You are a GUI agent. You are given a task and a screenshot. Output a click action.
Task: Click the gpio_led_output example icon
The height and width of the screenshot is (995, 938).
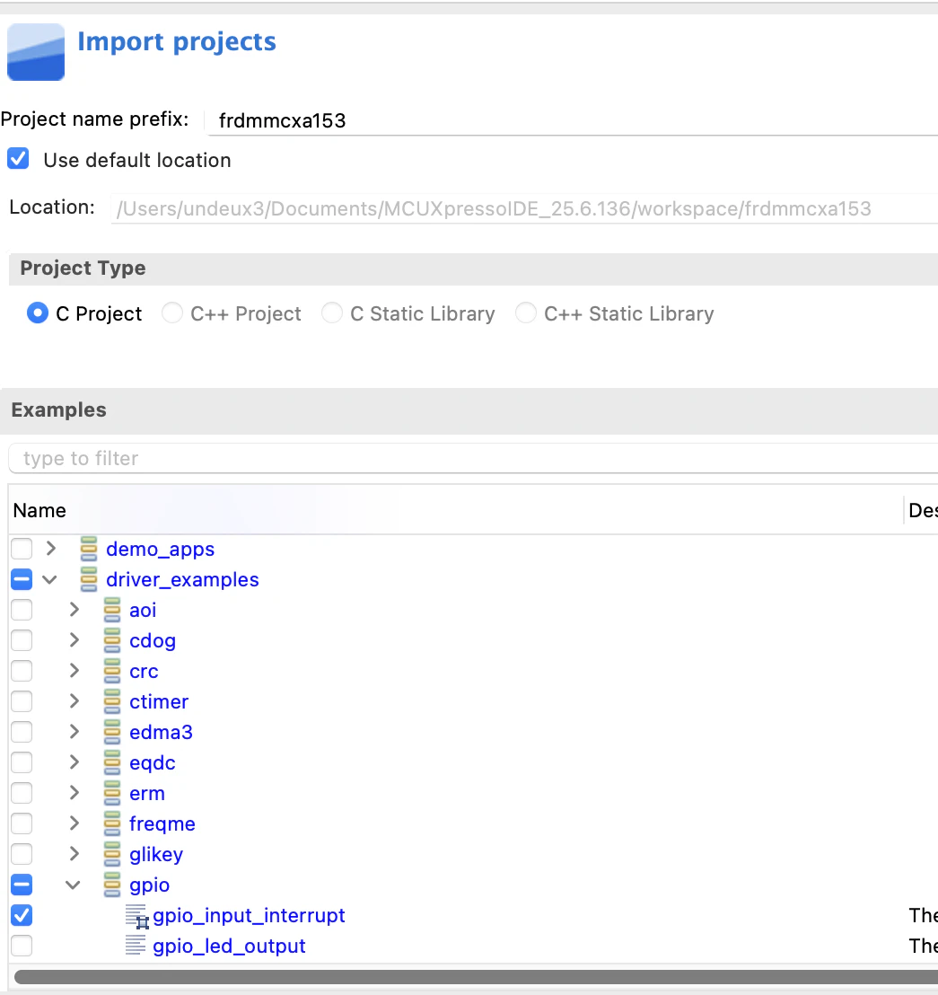[135, 946]
